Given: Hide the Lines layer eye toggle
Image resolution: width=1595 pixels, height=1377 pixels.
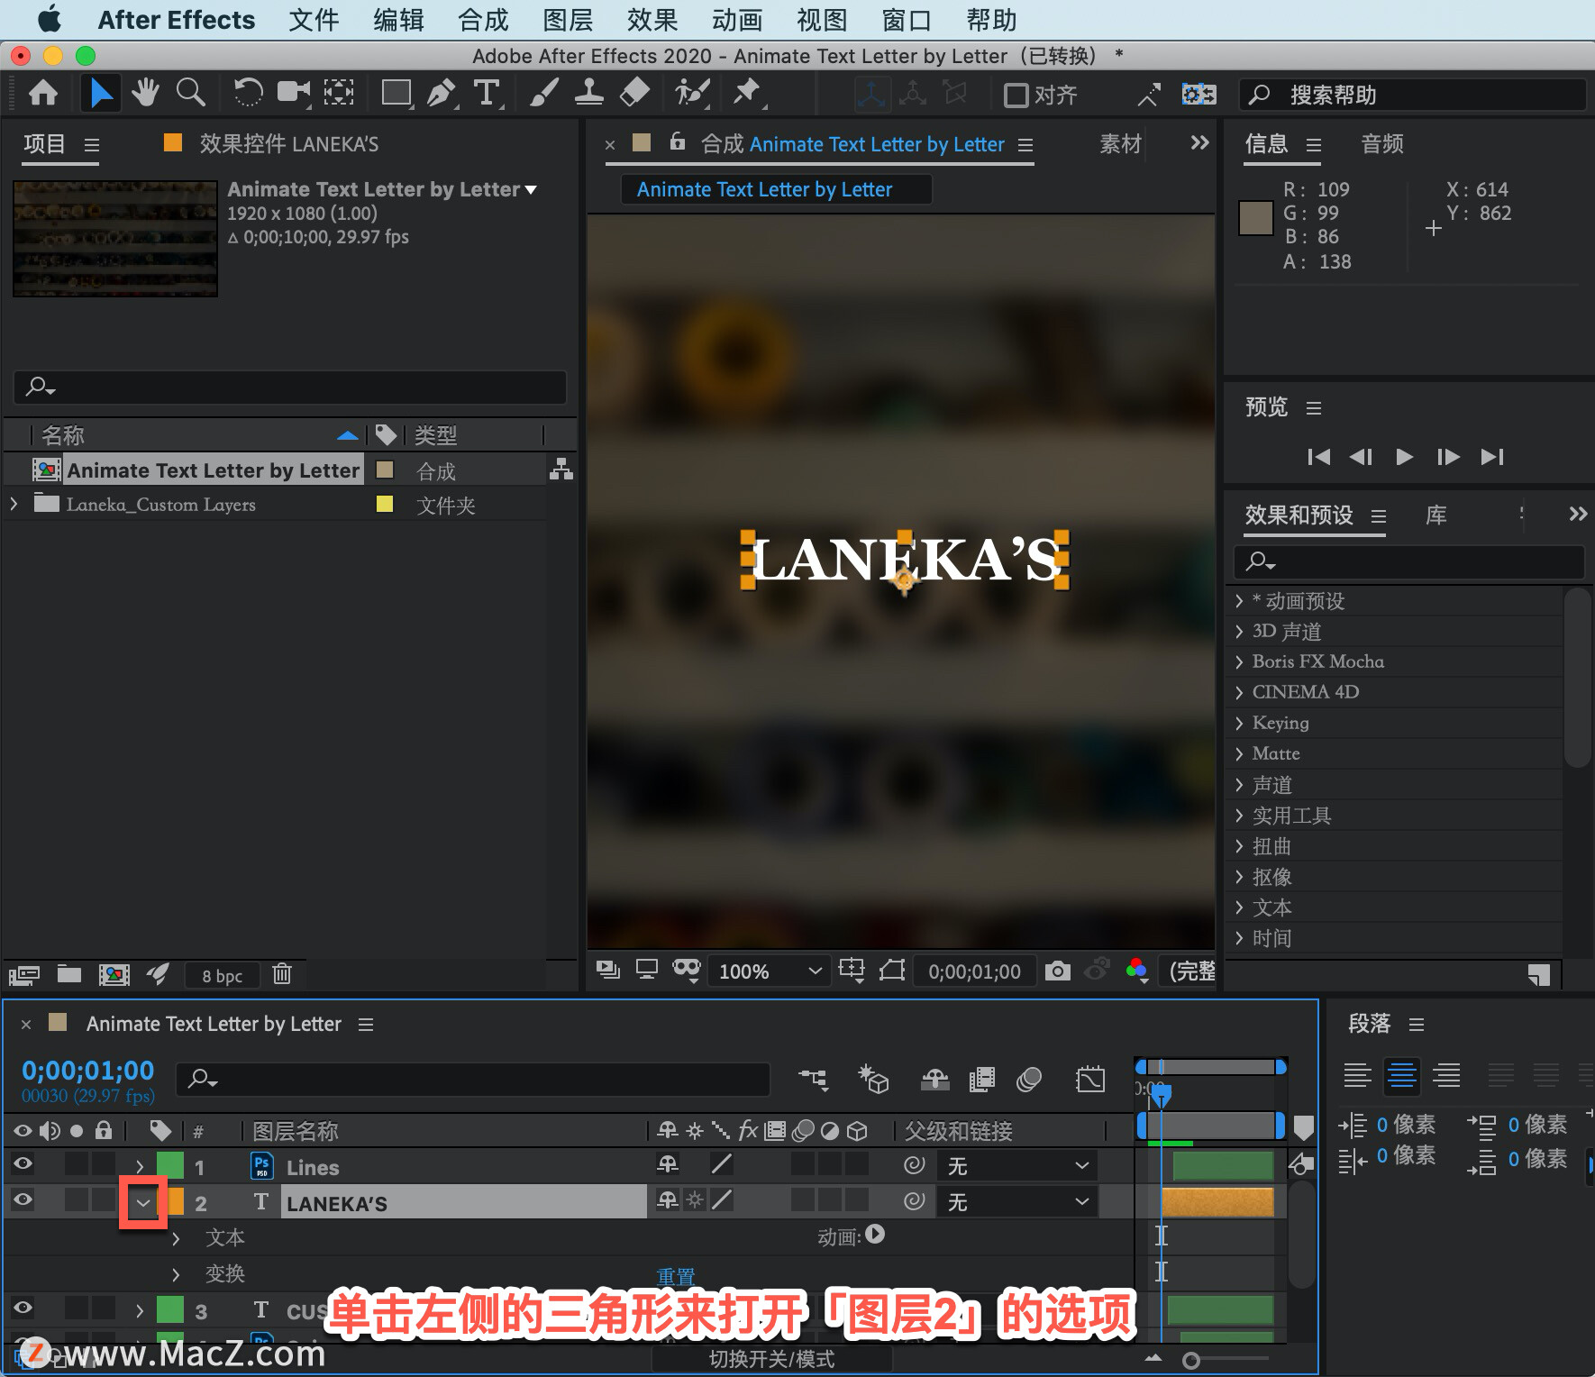Looking at the screenshot, I should [23, 1165].
